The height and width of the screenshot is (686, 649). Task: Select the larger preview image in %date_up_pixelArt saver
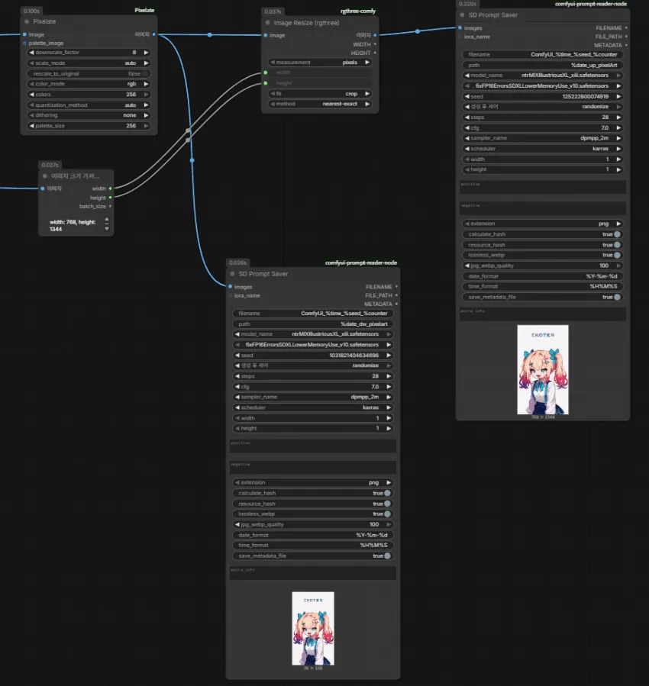(543, 369)
